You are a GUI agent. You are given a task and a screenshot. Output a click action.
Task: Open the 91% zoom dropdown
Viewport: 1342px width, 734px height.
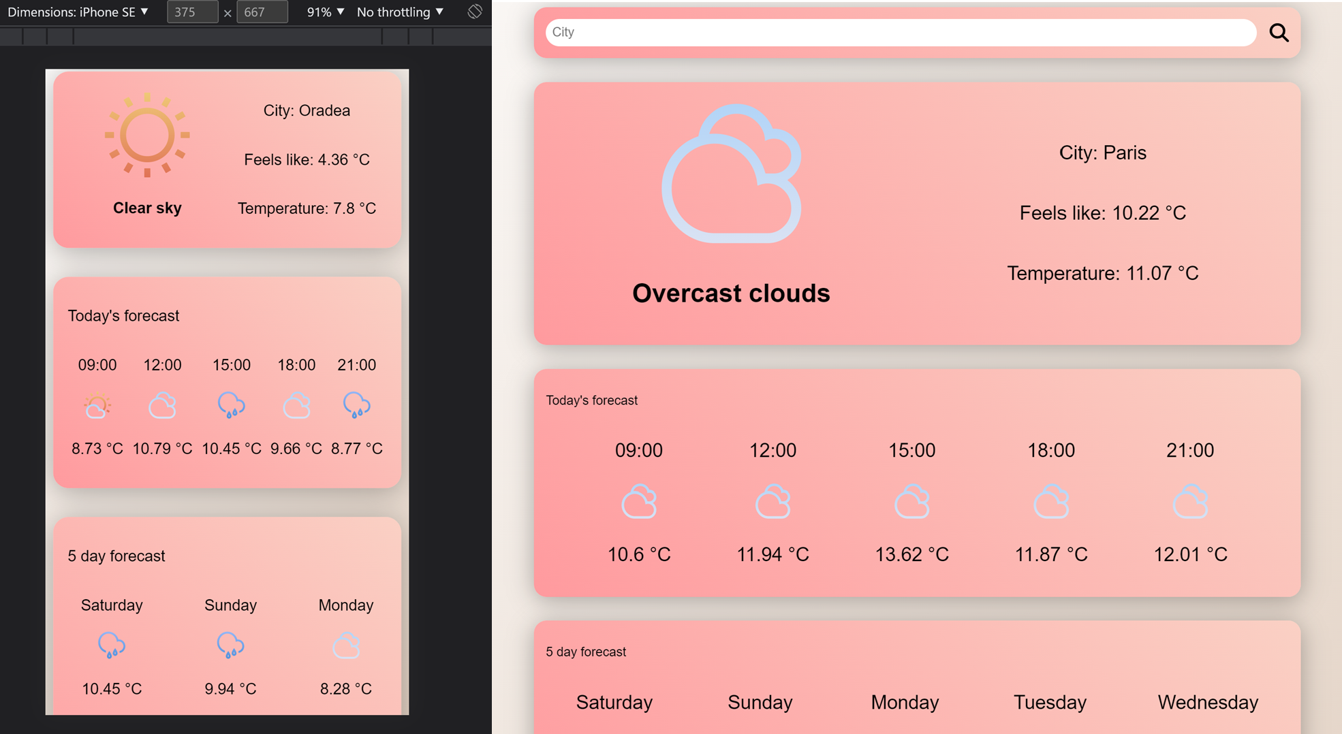(325, 12)
